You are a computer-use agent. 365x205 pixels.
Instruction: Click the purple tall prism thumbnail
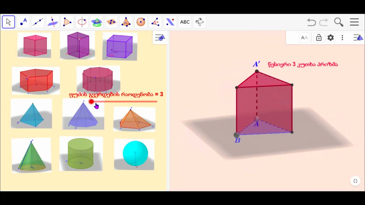coord(78,45)
